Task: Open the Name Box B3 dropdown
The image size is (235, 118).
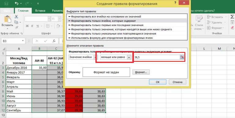Action: 23,41
